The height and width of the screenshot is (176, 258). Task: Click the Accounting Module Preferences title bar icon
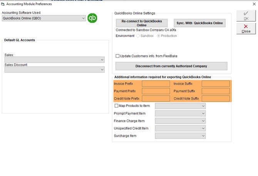click(x=3, y=4)
